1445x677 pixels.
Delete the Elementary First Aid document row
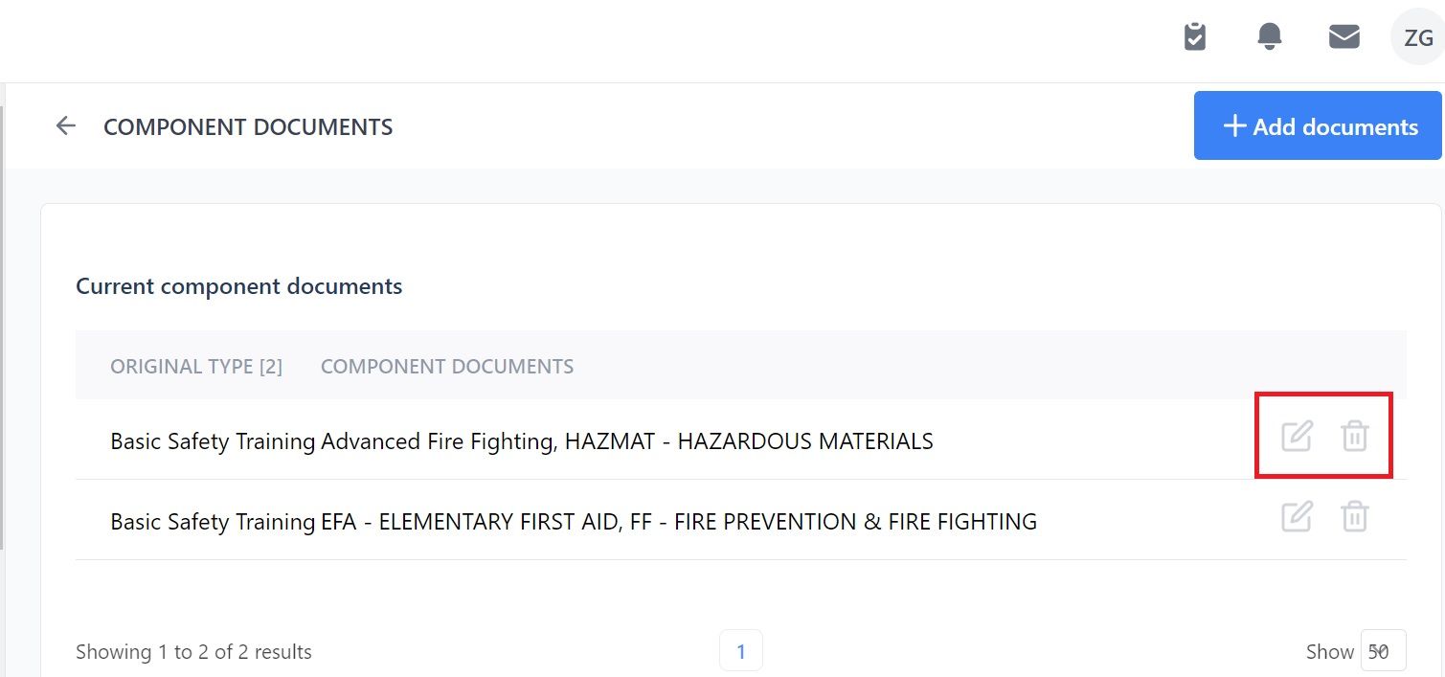tap(1354, 516)
